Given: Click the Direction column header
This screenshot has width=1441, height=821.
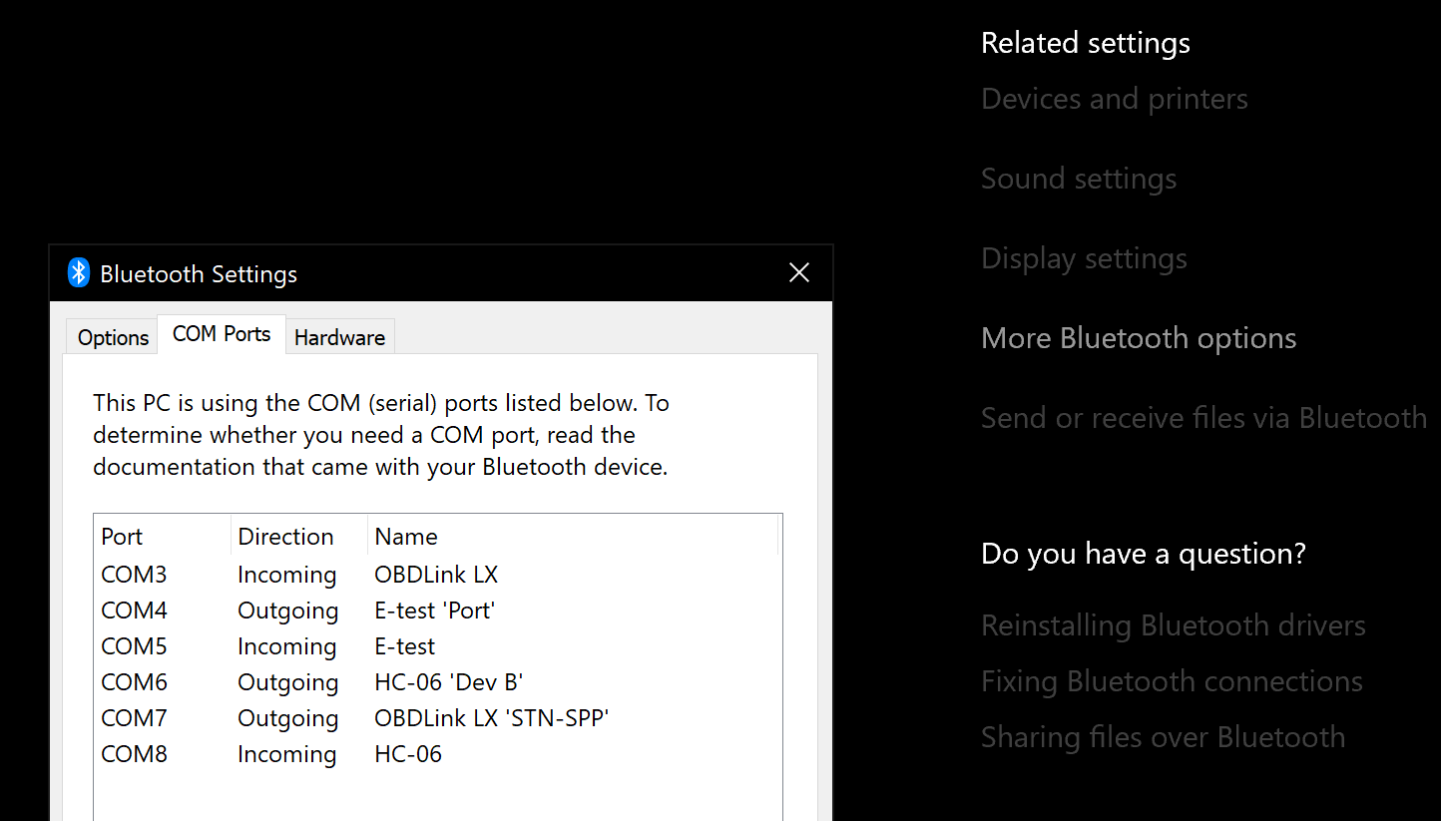Looking at the screenshot, I should coord(299,537).
